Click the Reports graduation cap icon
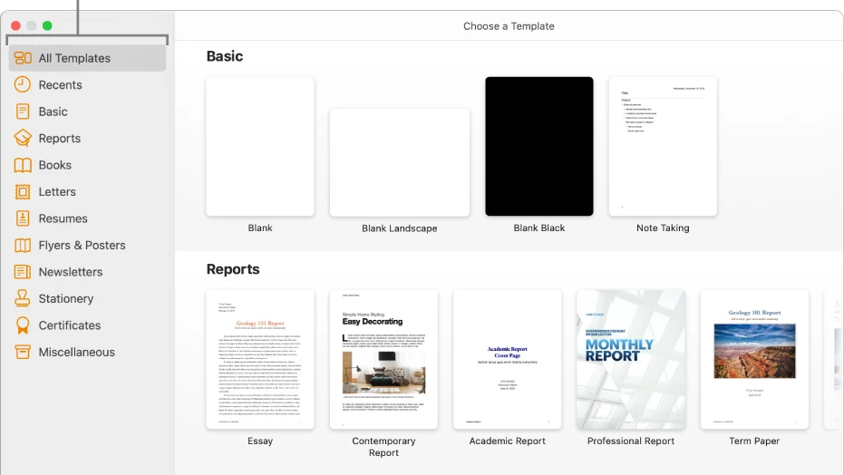This screenshot has height=475, width=844. pyautogui.click(x=23, y=139)
